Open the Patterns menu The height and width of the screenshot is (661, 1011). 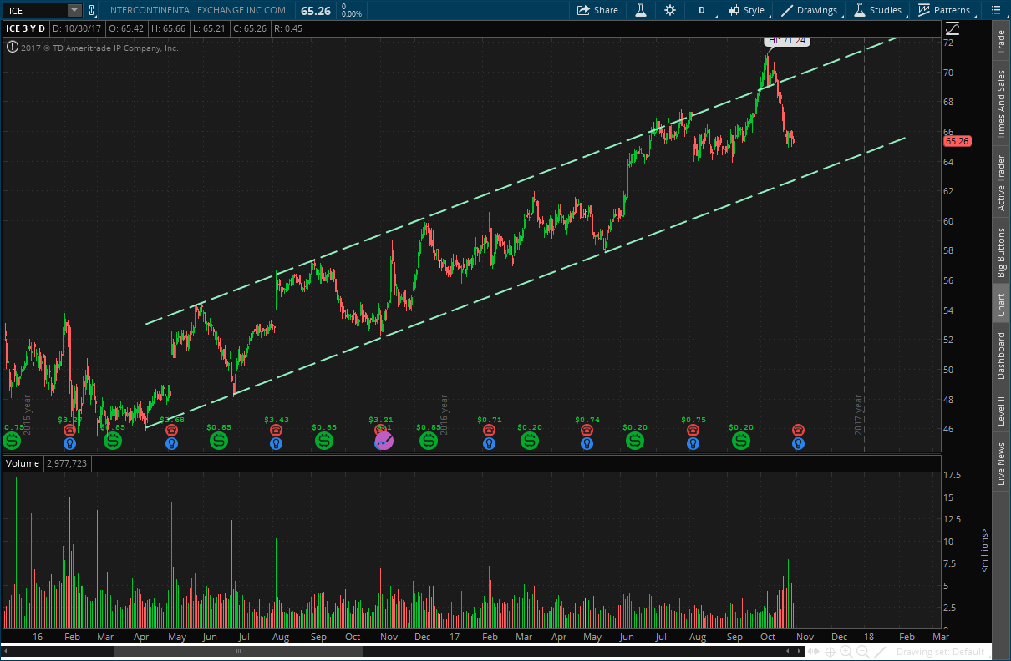pos(944,10)
